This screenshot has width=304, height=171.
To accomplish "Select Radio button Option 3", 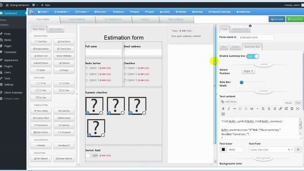I will [x=86, y=80].
